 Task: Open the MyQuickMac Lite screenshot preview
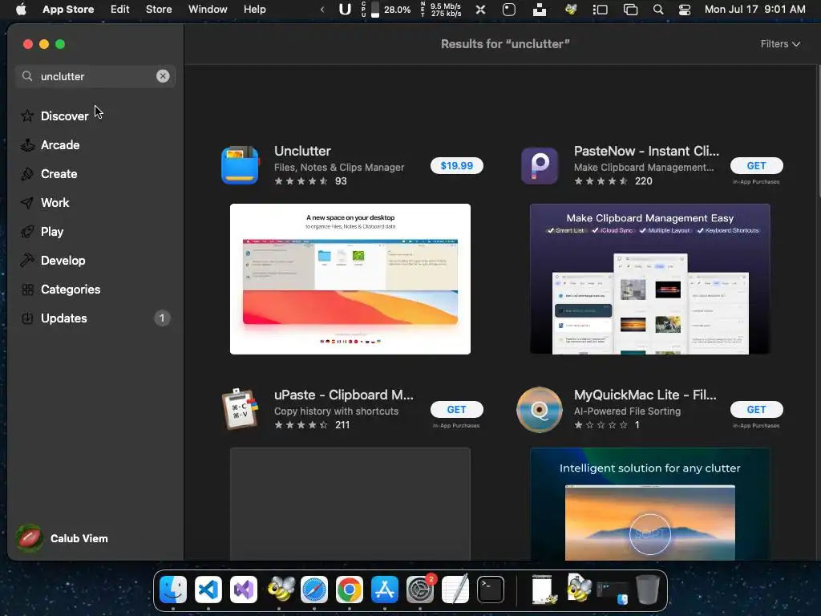point(649,504)
